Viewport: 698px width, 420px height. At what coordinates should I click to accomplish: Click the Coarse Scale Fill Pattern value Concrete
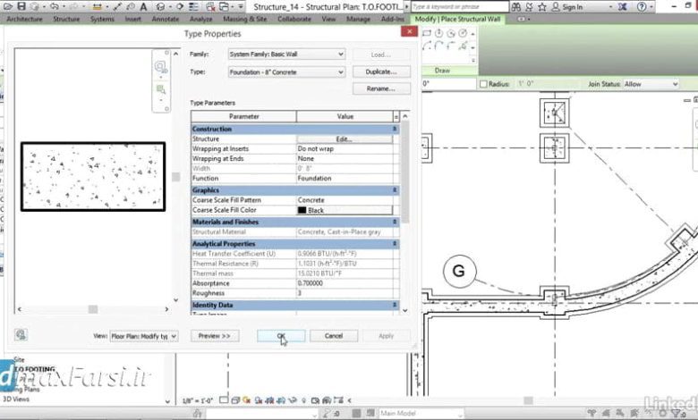pyautogui.click(x=345, y=200)
